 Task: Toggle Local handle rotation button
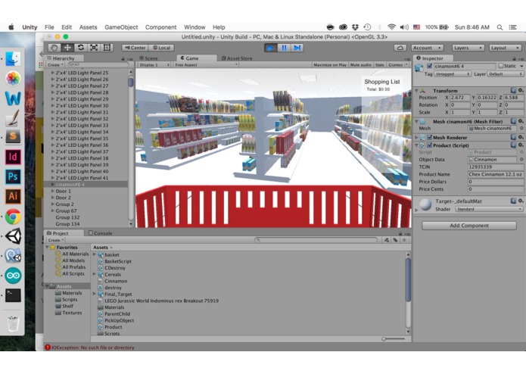162,48
